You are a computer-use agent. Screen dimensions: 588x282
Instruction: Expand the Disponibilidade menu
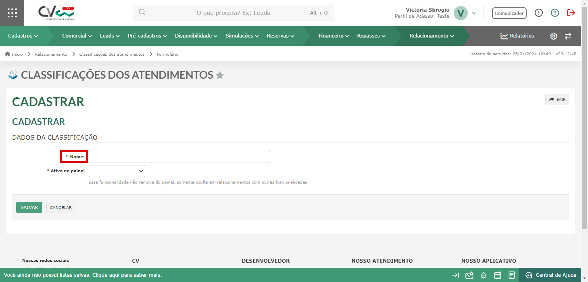pos(196,36)
